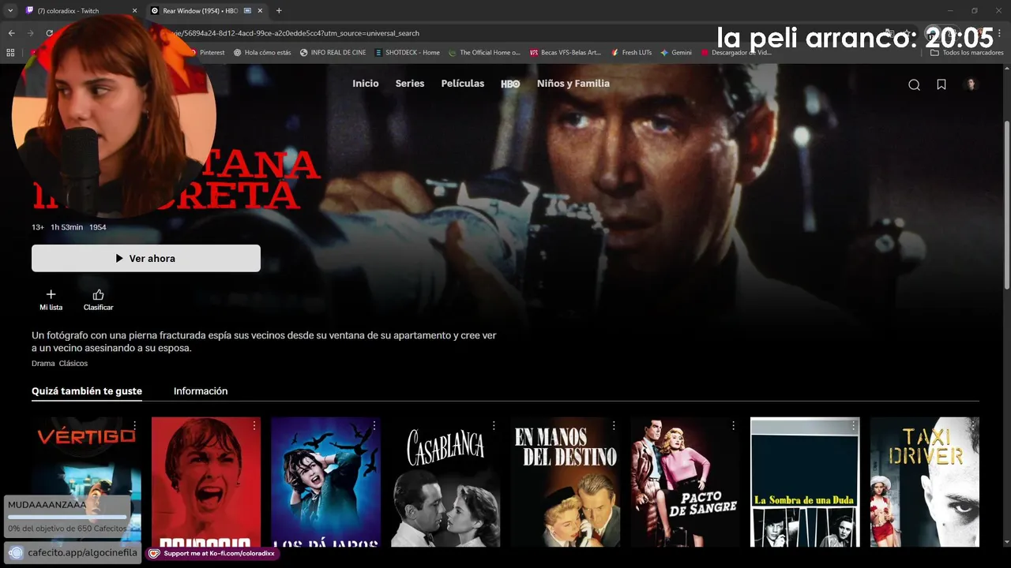Open the Clásicos genre link
The width and height of the screenshot is (1011, 568).
point(73,364)
